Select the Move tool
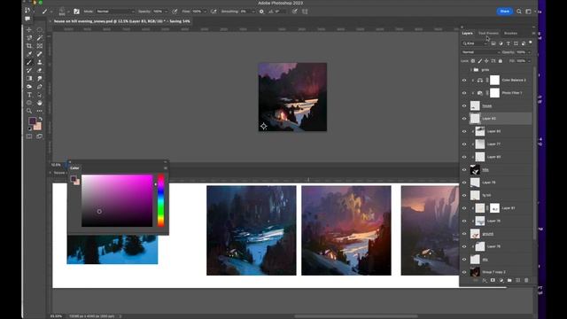 [x=29, y=29]
